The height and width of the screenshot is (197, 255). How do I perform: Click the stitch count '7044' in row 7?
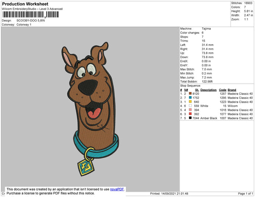pyautogui.click(x=195, y=118)
